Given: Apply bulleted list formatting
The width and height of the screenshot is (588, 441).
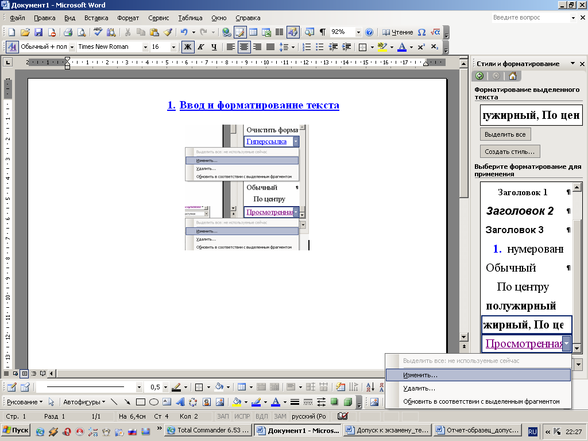Looking at the screenshot, I should point(319,47).
